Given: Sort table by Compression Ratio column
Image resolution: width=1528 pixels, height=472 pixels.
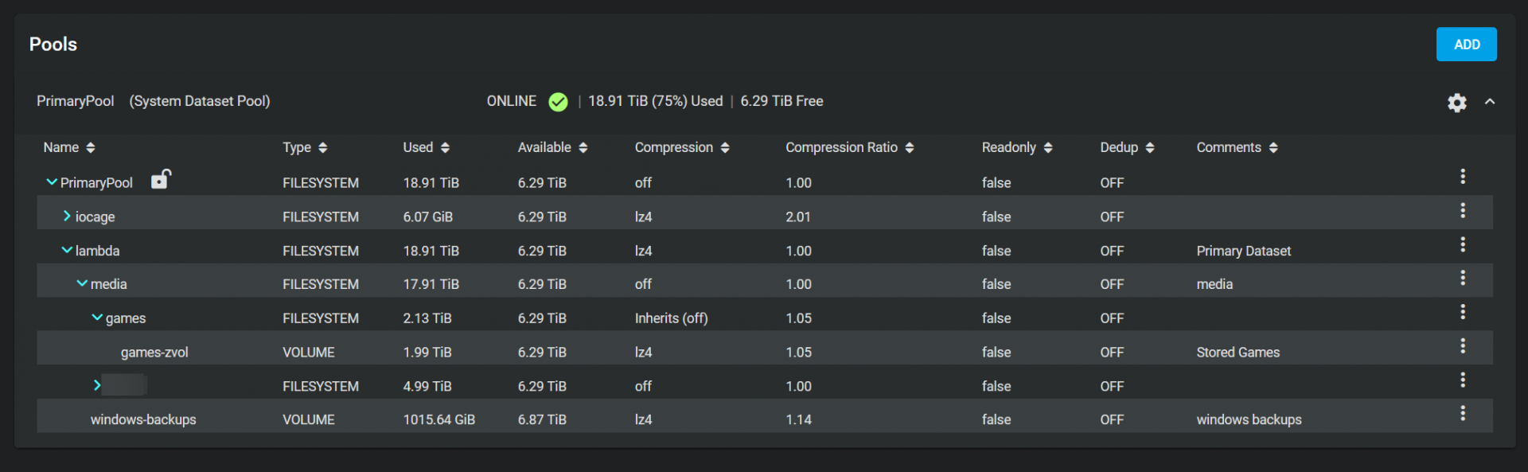Looking at the screenshot, I should click(848, 147).
